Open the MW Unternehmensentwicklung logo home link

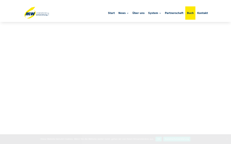click(37, 13)
